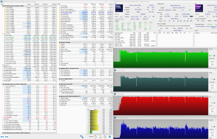Click Auto Fit on the P-core clock graph
Viewport: 217px width, 139px height.
[x=212, y=62]
